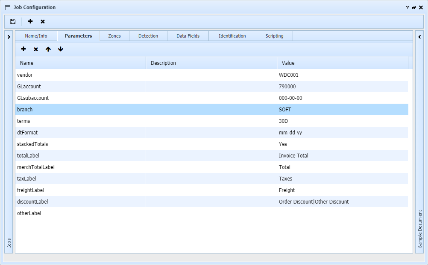Add a new parameter row

23,50
